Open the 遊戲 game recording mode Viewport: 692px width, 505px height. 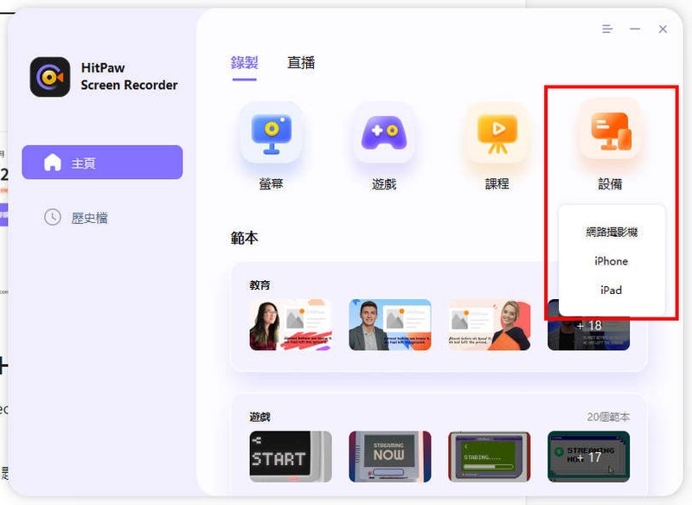point(384,133)
